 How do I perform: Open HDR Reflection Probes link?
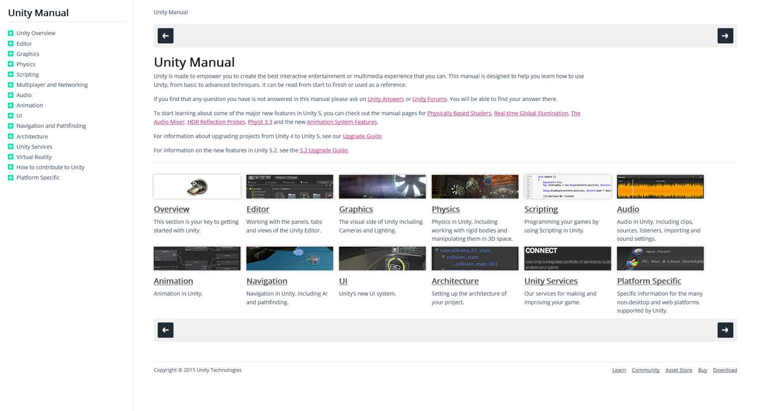pos(216,122)
